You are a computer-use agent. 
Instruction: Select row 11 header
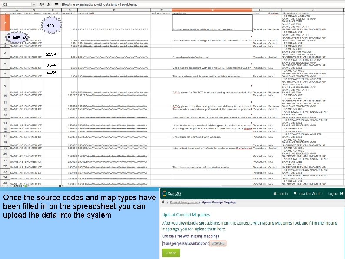coord(5,102)
